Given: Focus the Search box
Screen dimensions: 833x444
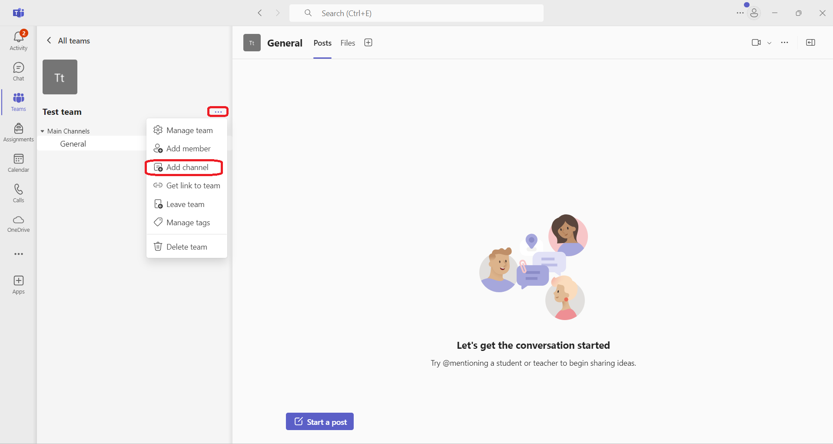Looking at the screenshot, I should [x=416, y=13].
